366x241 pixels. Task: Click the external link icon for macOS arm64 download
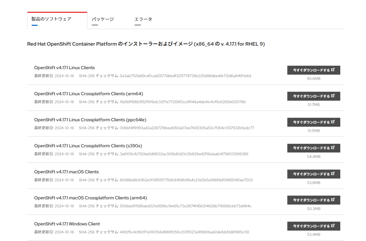[x=332, y=200]
